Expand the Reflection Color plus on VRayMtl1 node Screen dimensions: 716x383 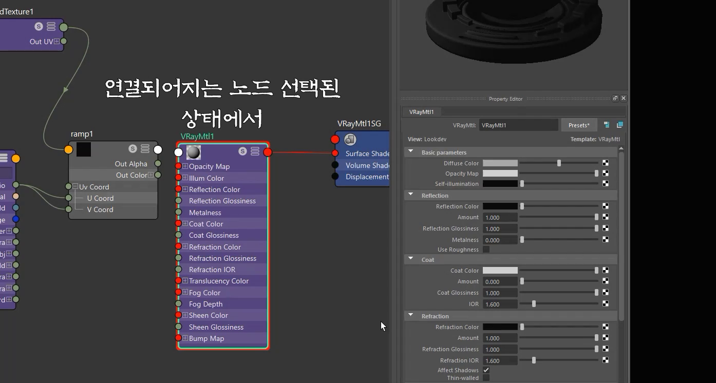click(185, 189)
